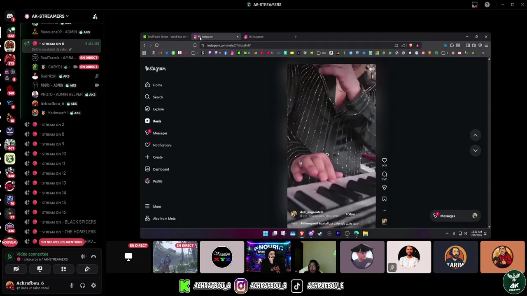This screenshot has height=296, width=527.
Task: Select PROTO - ADMIN HELPER user
Action: (65, 95)
